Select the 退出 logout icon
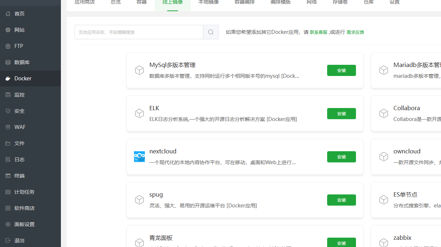The width and height of the screenshot is (441, 247). (8, 241)
